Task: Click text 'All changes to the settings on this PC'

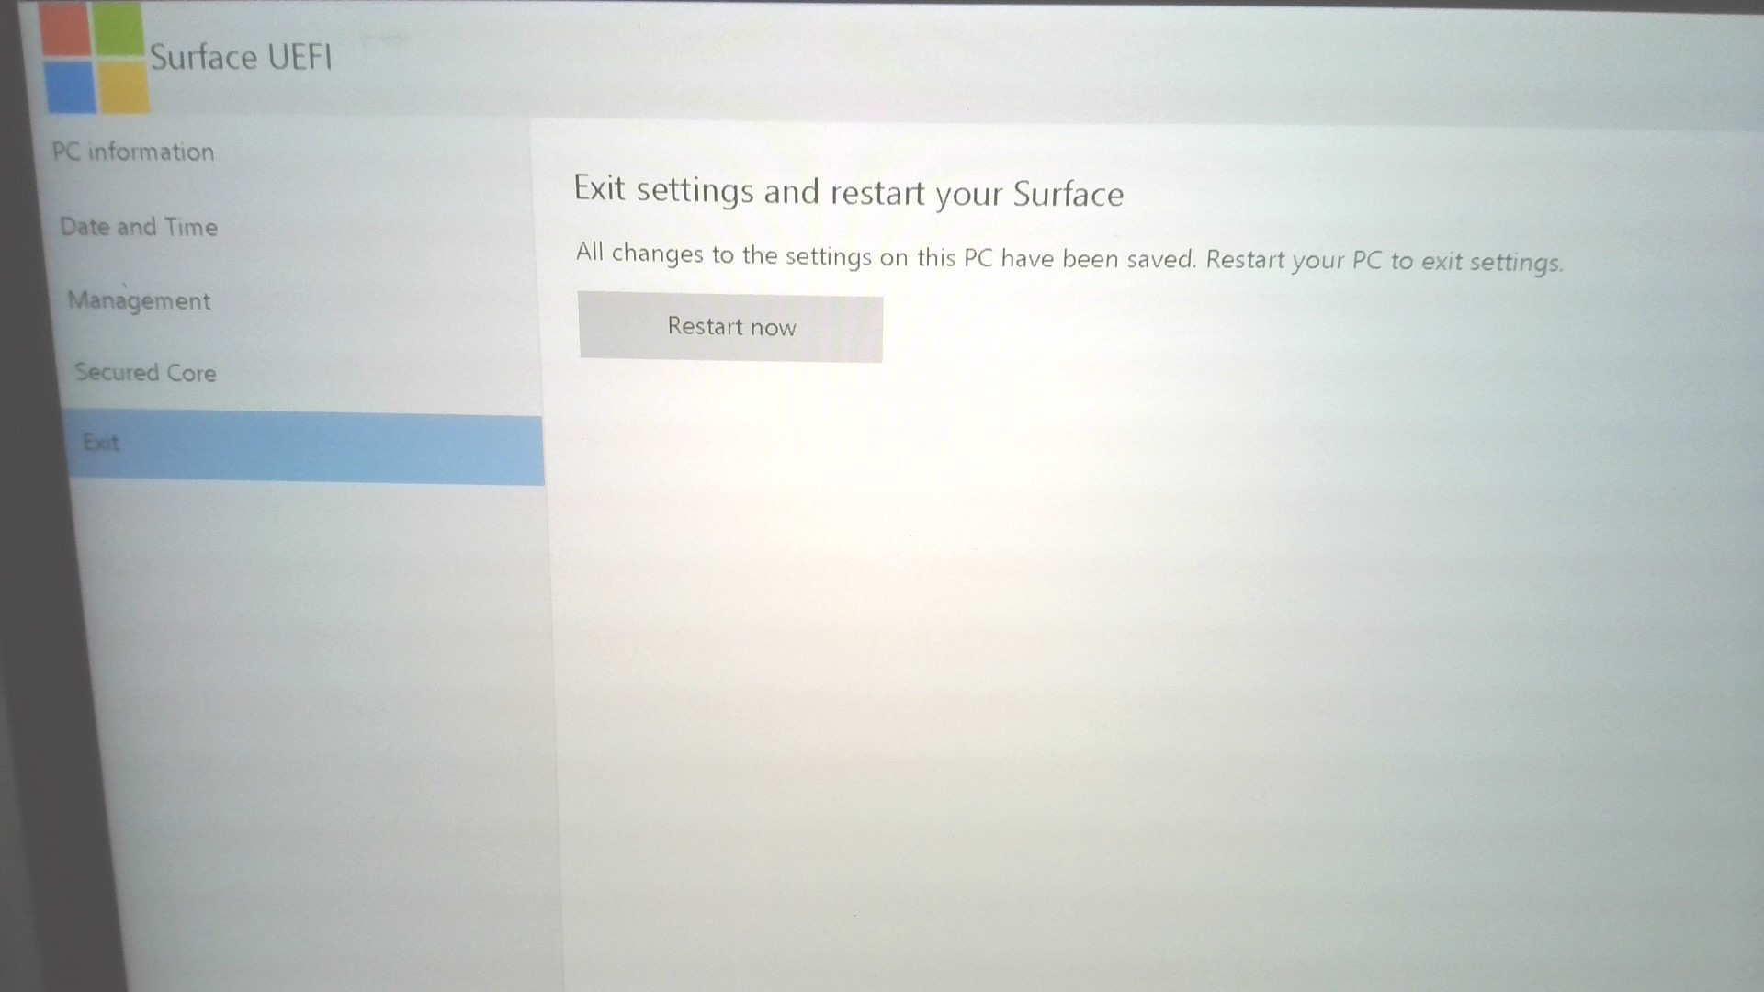Action: coord(786,254)
